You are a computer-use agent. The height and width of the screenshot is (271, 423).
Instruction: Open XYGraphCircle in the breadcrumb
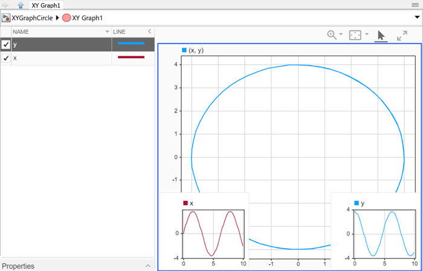click(x=32, y=18)
